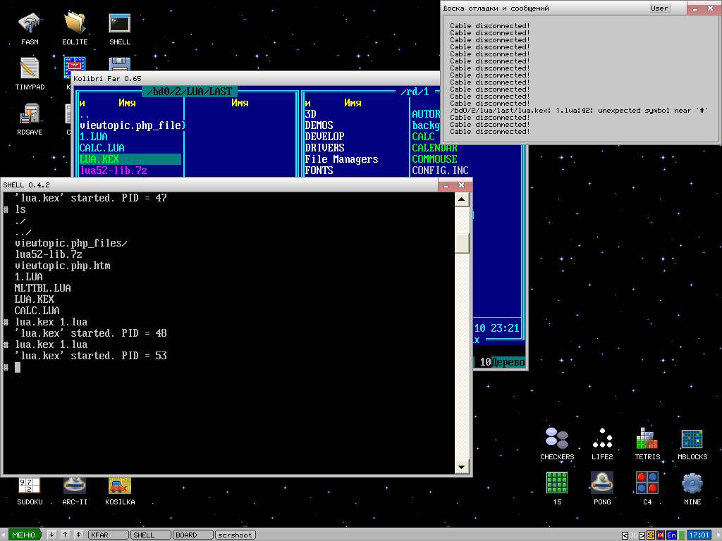Click the User button in debug board
Screen dimensions: 722x541
(x=659, y=8)
